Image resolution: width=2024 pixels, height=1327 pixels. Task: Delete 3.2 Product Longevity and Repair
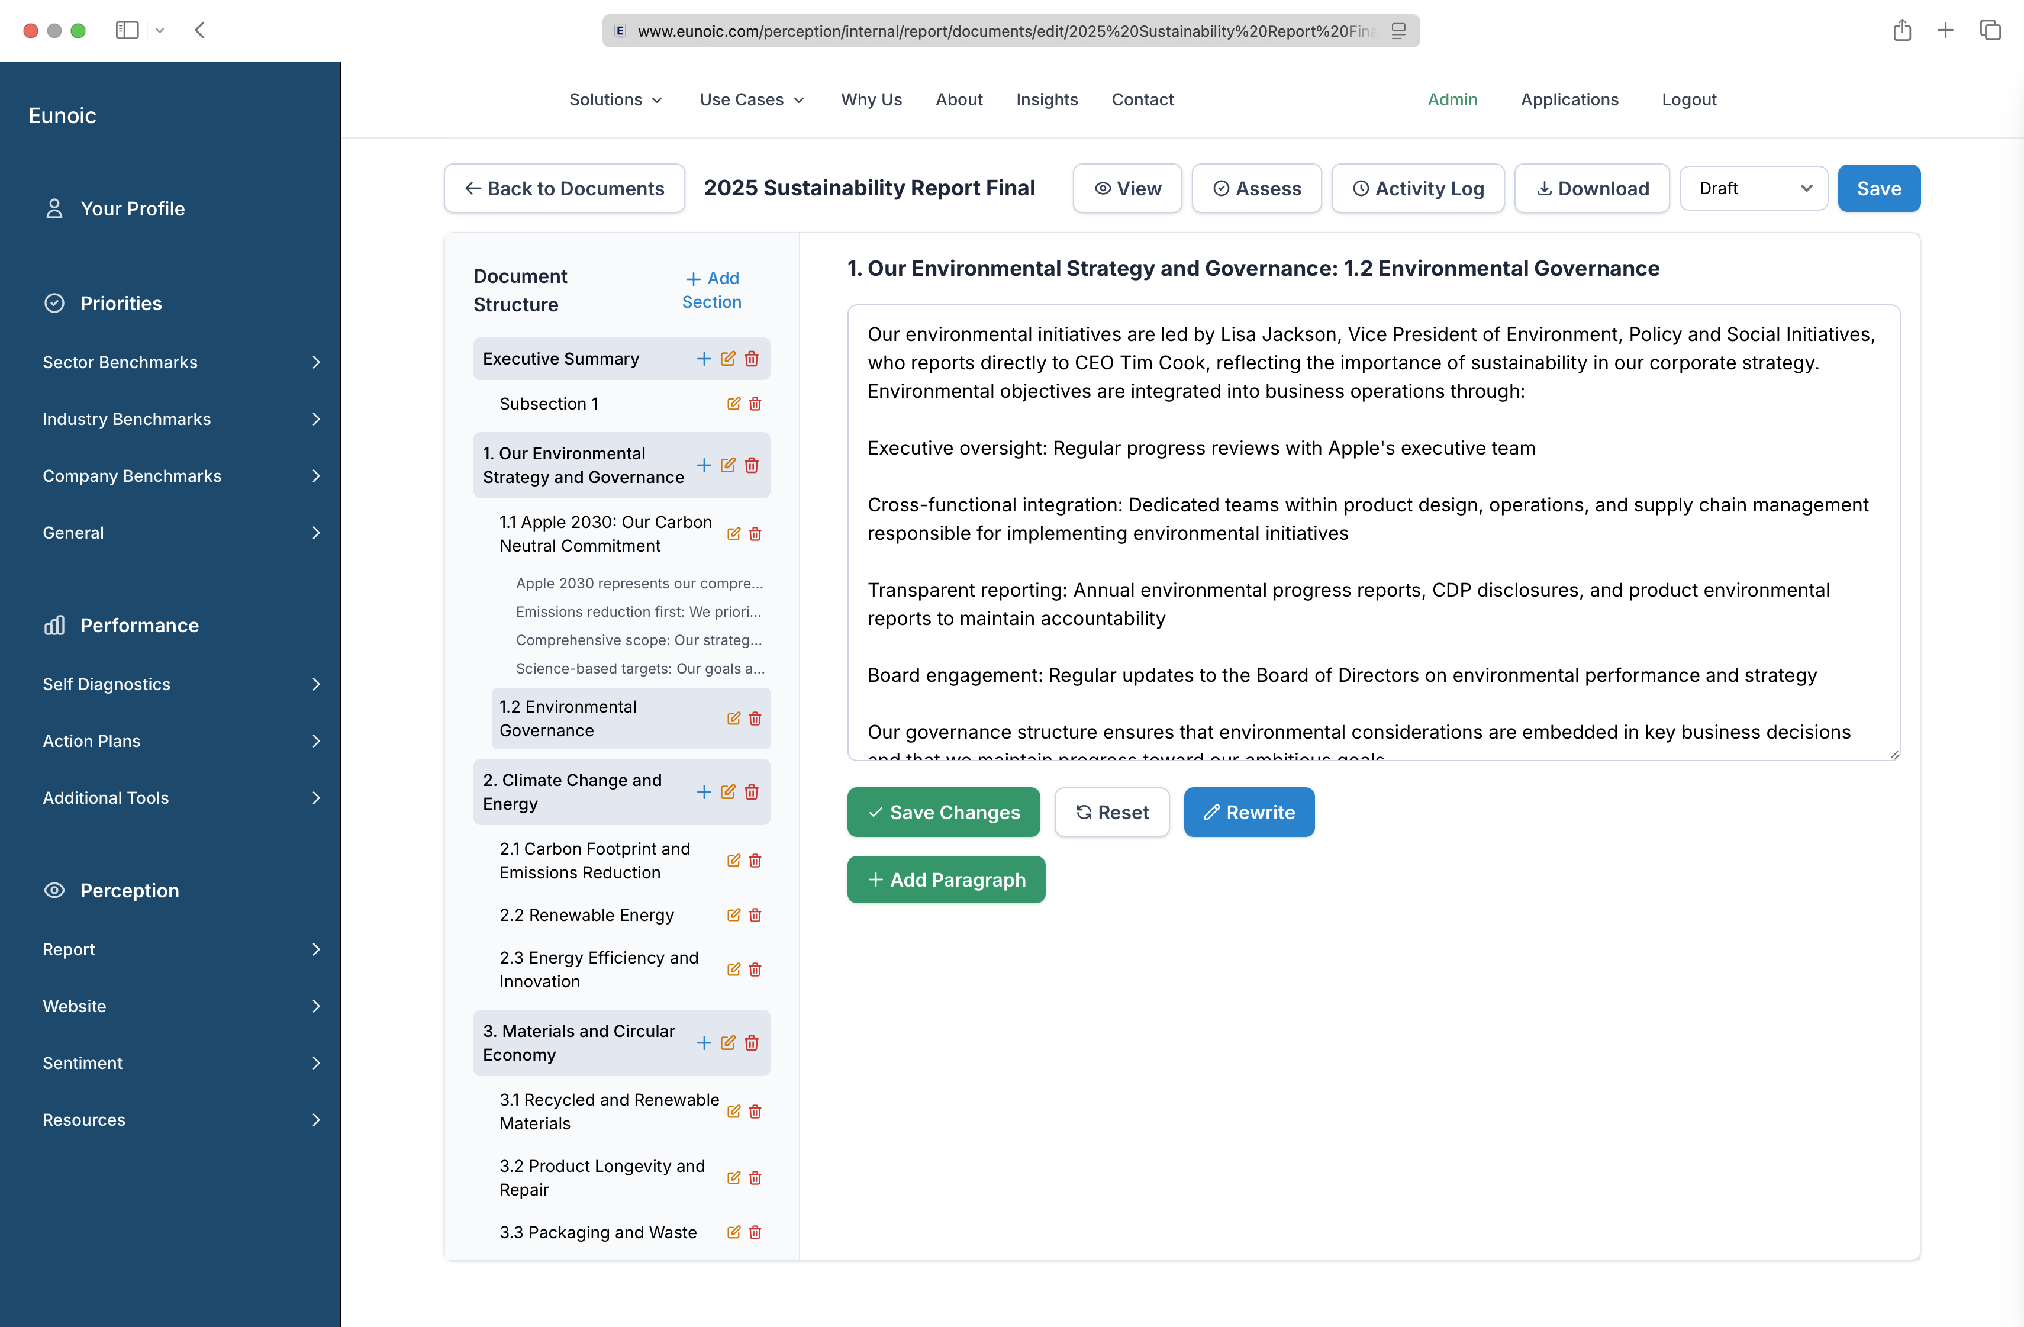tap(755, 1178)
